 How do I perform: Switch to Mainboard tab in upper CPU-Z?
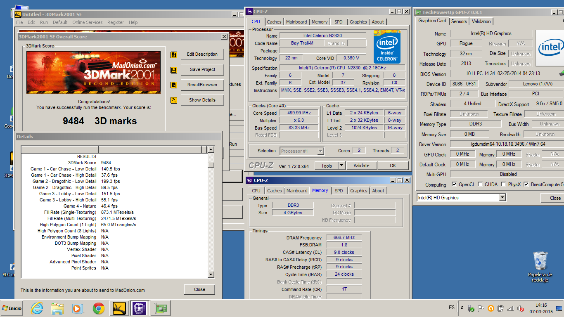click(x=296, y=22)
